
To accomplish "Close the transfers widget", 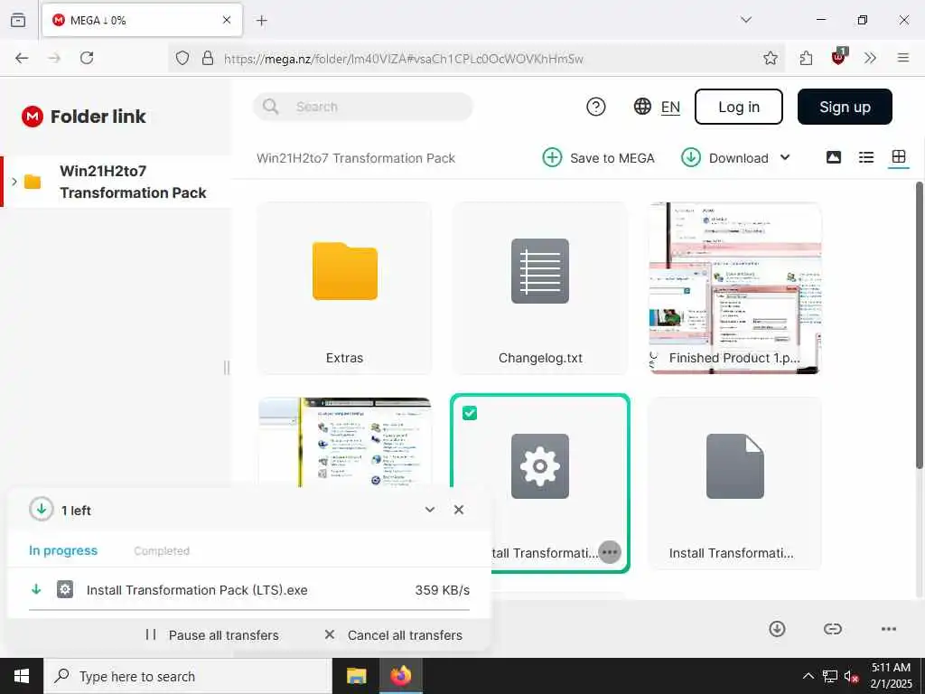I will 458,510.
